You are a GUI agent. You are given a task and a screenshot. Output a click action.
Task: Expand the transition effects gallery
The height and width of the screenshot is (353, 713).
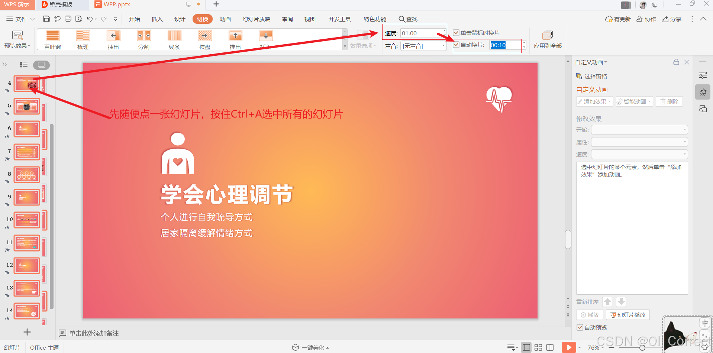click(345, 46)
